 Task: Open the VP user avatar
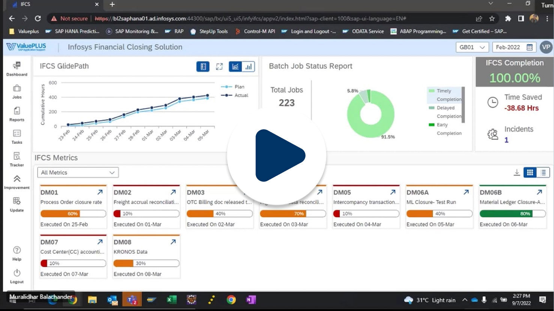[546, 47]
